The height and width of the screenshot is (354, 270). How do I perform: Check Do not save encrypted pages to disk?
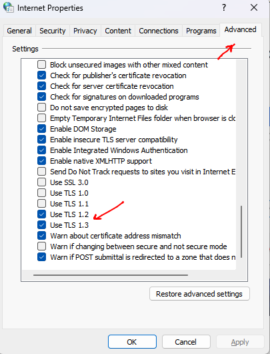coord(42,108)
